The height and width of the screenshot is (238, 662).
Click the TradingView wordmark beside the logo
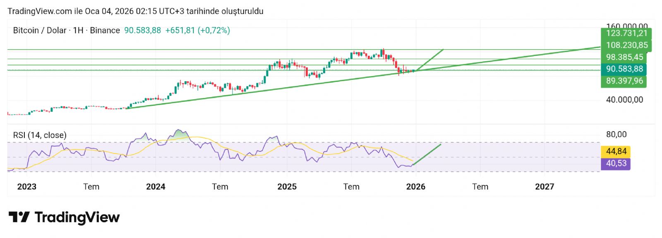77,217
